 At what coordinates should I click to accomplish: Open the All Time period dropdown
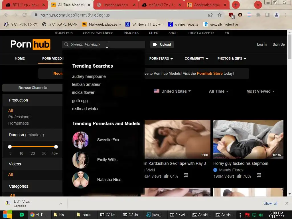pos(219,91)
